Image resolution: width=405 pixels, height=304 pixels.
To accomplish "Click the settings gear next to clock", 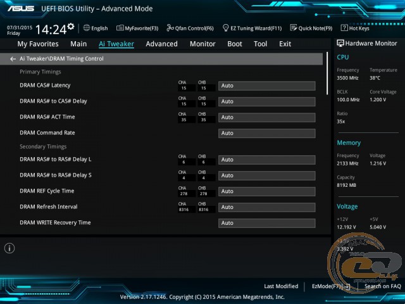I will (x=71, y=26).
